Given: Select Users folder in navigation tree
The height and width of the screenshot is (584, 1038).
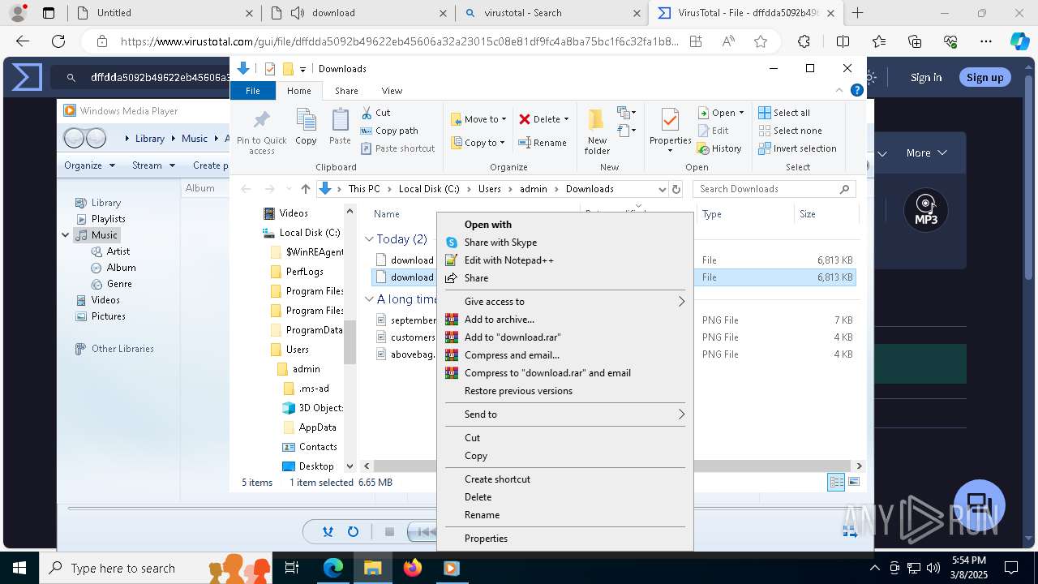Looking at the screenshot, I should tap(297, 350).
